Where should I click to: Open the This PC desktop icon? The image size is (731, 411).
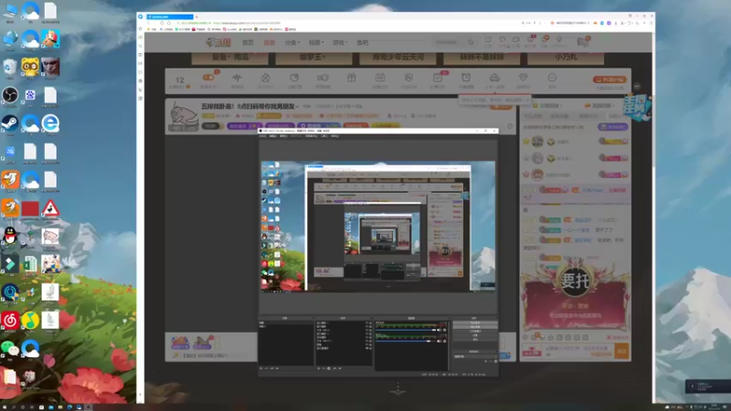click(x=10, y=11)
